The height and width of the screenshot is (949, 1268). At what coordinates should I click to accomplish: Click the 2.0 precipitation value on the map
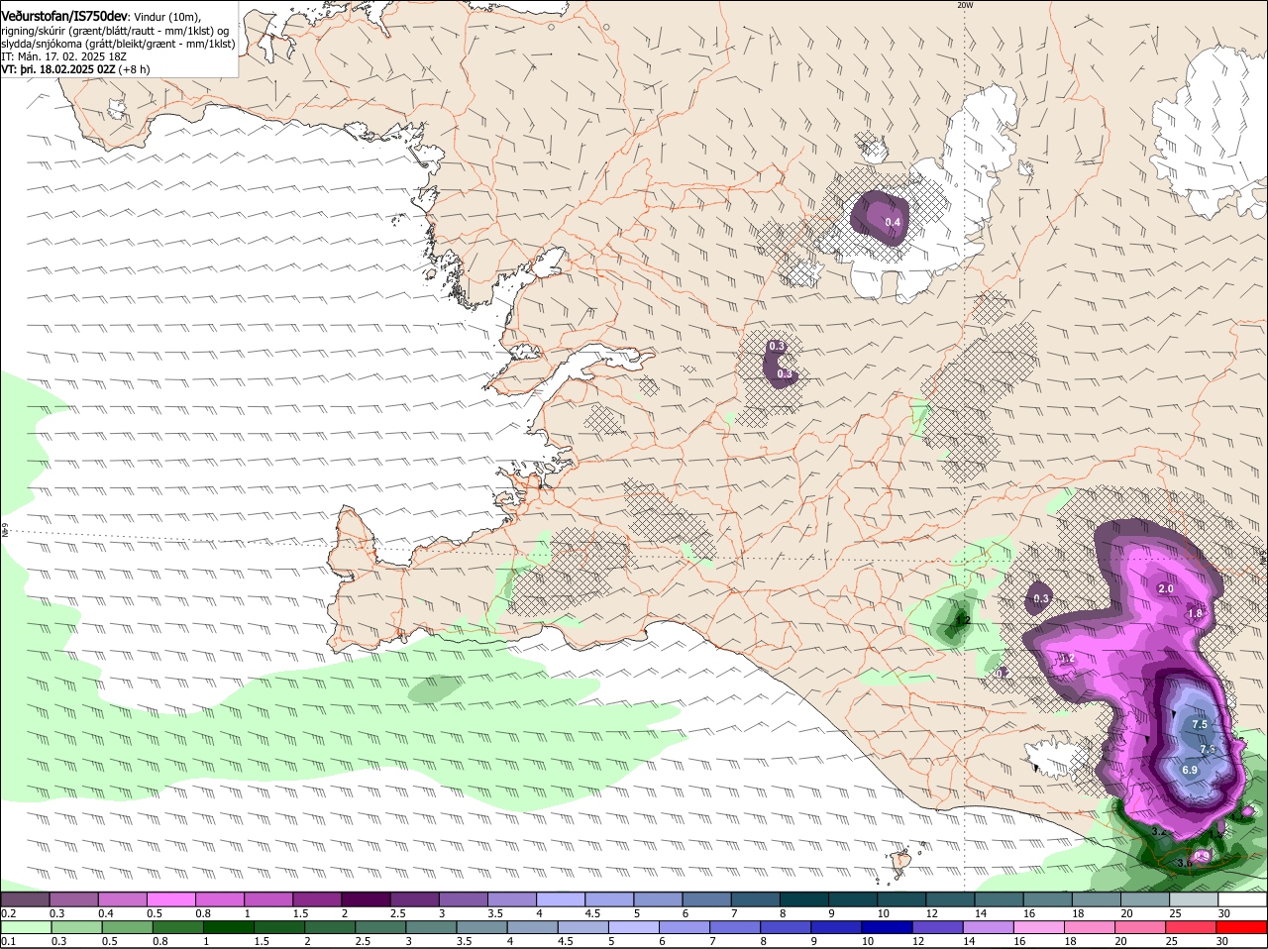pos(1166,588)
